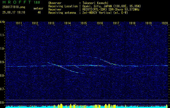
Task: Click the Receiving Location label
Action: click(x=63, y=6)
